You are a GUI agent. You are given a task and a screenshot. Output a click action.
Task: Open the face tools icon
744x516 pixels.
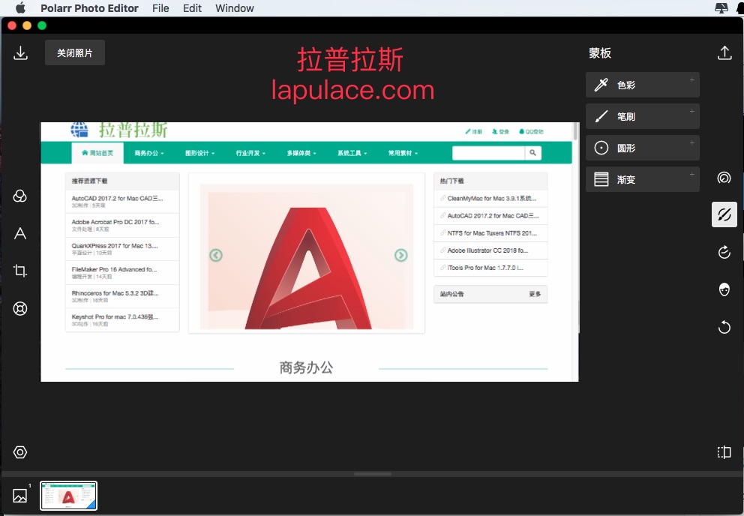[x=724, y=289]
